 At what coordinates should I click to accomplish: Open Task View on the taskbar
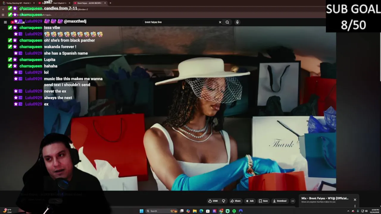(x=182, y=211)
